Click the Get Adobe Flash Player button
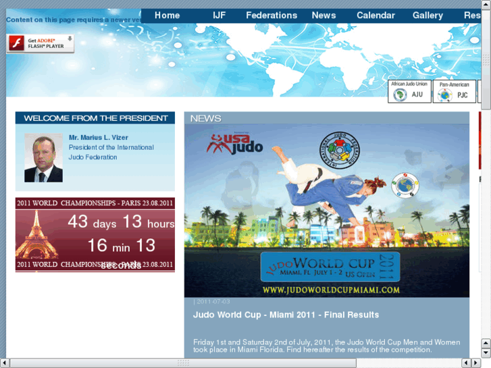The image size is (491, 368). 41,43
